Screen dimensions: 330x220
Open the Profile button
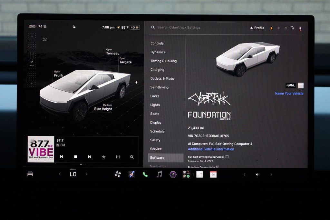coord(257,28)
